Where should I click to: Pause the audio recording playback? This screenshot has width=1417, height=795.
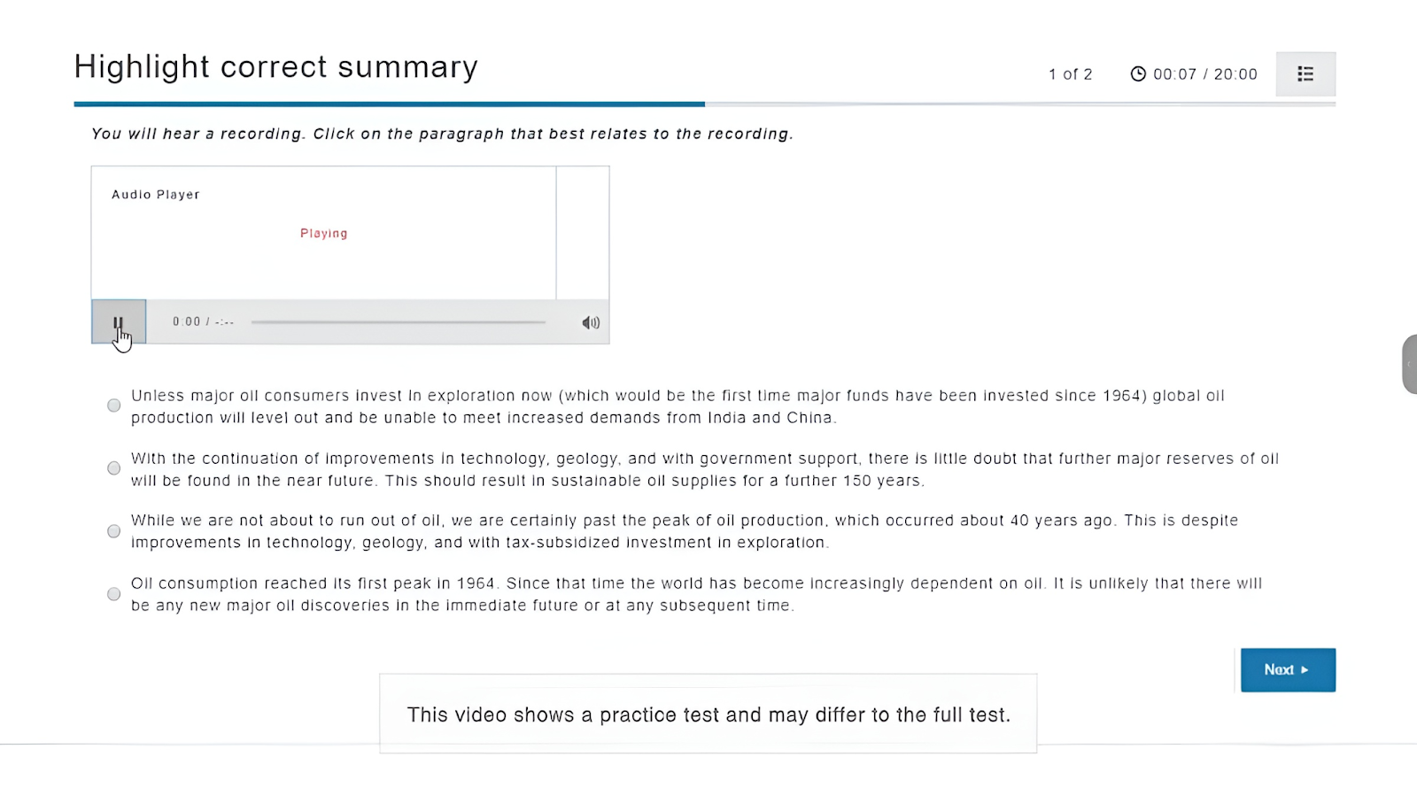coord(119,321)
